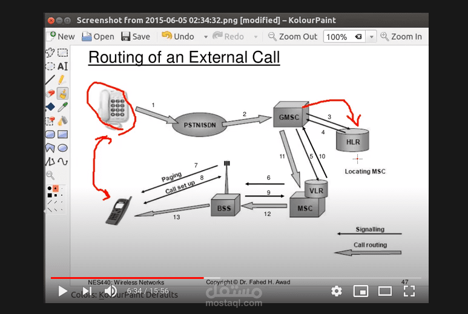The height and width of the screenshot is (314, 468).
Task: Choose the large square brush shape
Action: point(50,195)
